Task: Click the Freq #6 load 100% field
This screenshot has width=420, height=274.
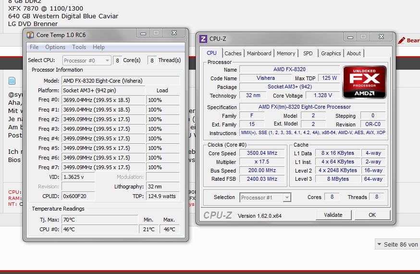Action: coord(162,158)
